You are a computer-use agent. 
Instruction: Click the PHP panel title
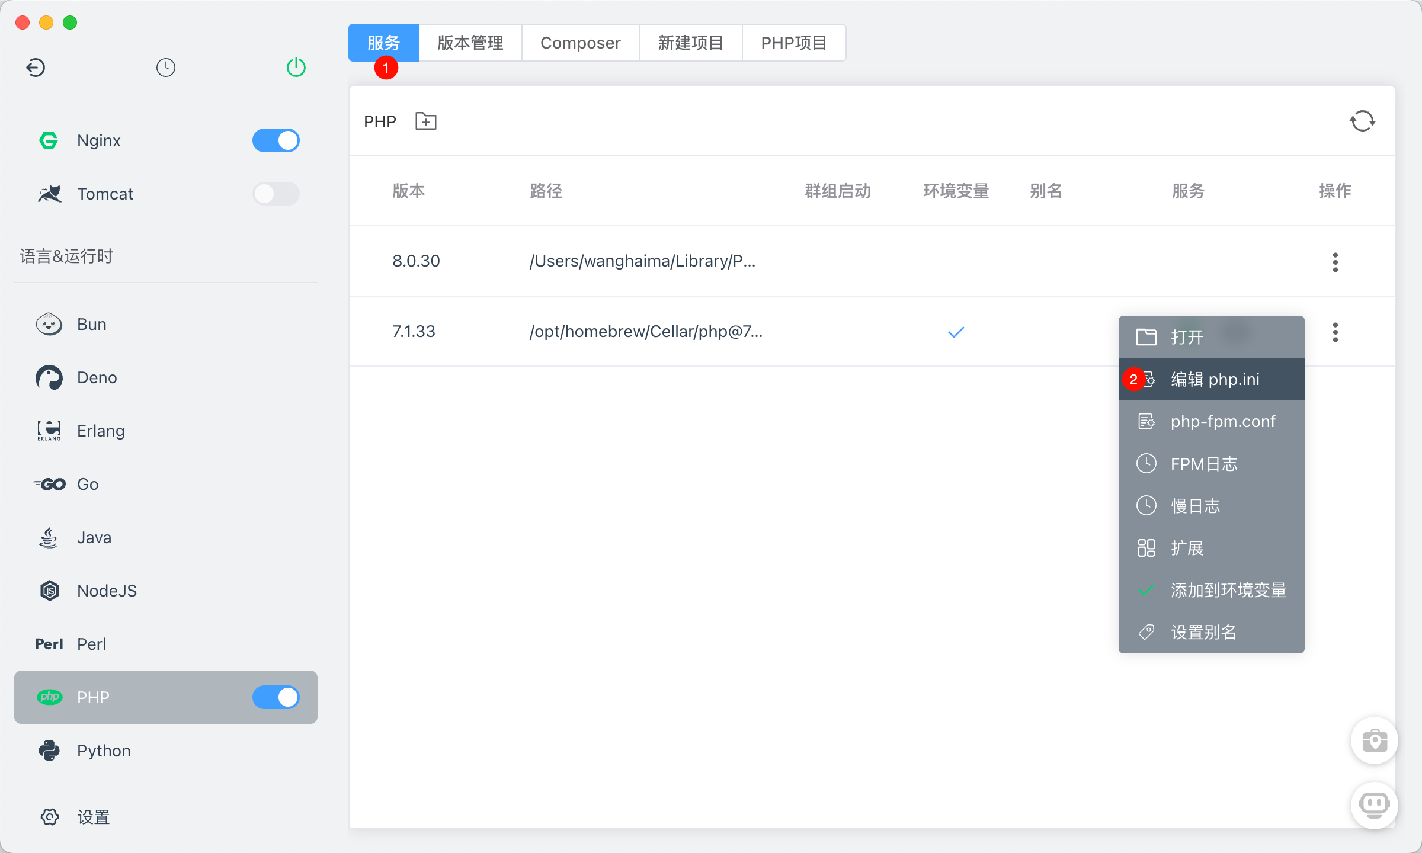pos(380,121)
